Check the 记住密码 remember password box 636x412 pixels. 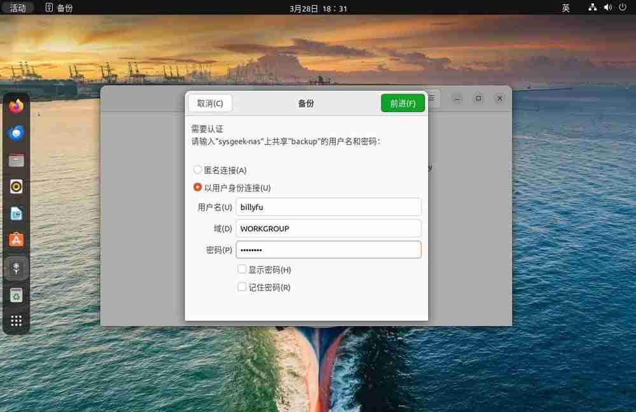242,287
